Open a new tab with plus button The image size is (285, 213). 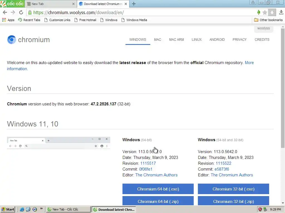(134, 4)
